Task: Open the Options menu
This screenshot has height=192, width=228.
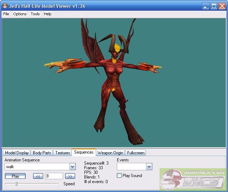Action: (20, 14)
